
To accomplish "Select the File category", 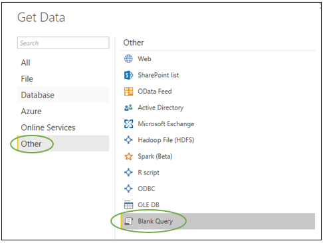I will (63, 79).
